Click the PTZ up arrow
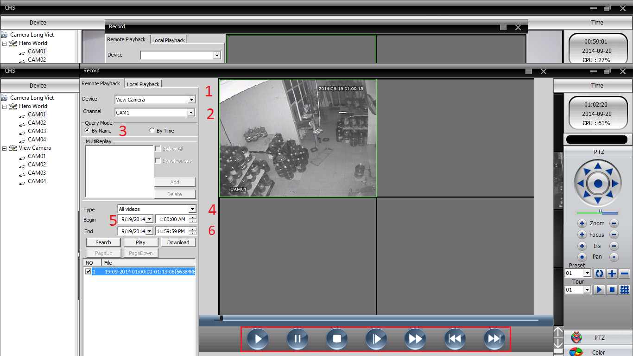633x356 pixels. pos(598,166)
